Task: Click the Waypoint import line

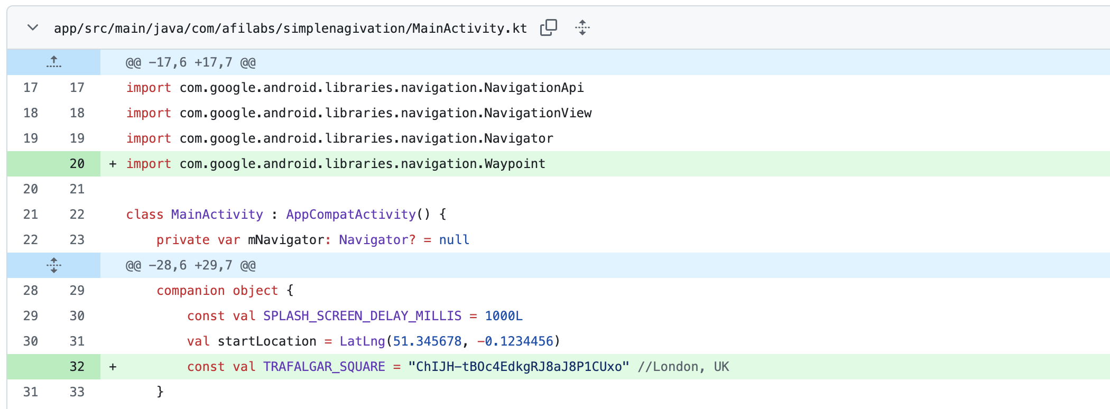Action: (x=336, y=164)
